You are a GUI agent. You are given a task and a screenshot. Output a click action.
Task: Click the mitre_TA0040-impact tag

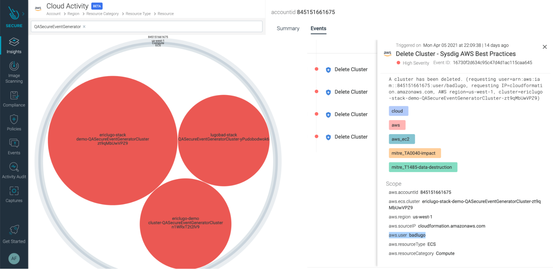(x=415, y=153)
